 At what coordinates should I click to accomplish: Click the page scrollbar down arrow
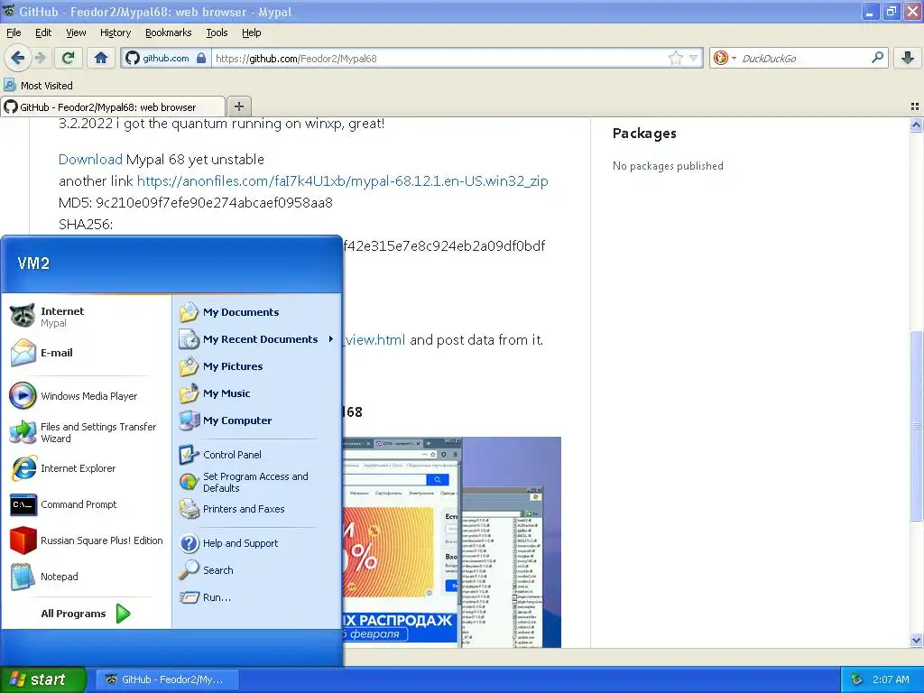click(x=916, y=640)
